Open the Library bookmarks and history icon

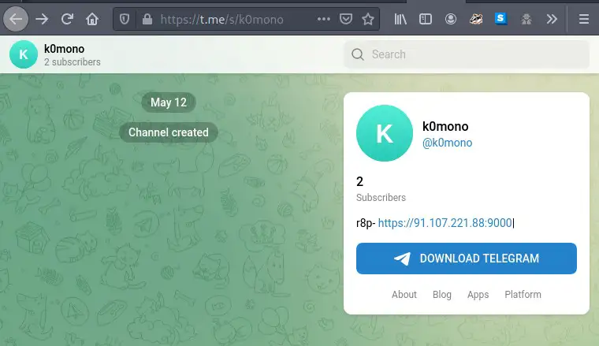coord(400,18)
